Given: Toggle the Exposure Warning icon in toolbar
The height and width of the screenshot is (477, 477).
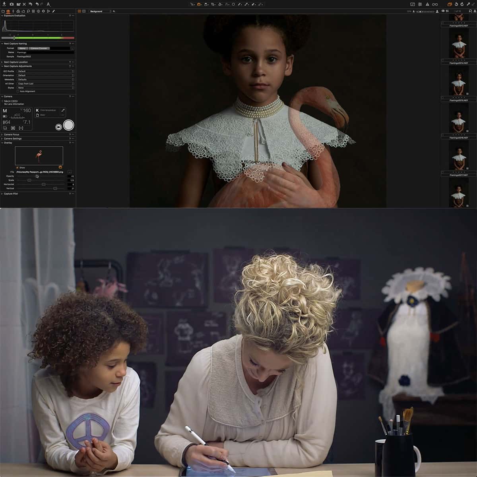Looking at the screenshot, I should pos(427,4).
